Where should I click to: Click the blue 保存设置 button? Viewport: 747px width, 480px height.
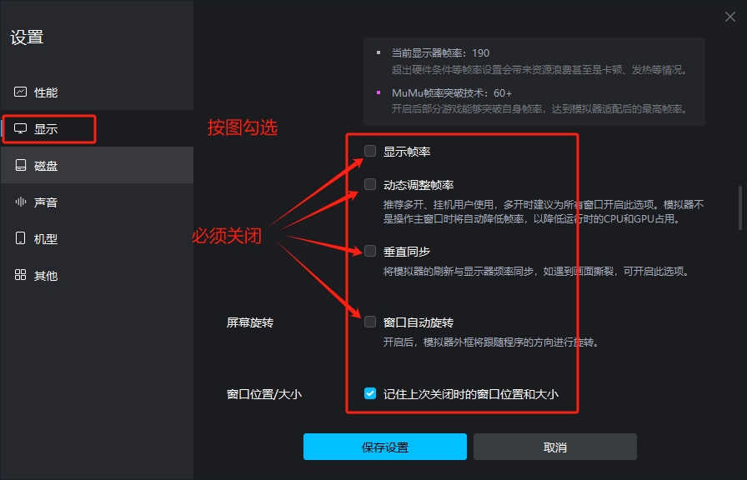385,447
